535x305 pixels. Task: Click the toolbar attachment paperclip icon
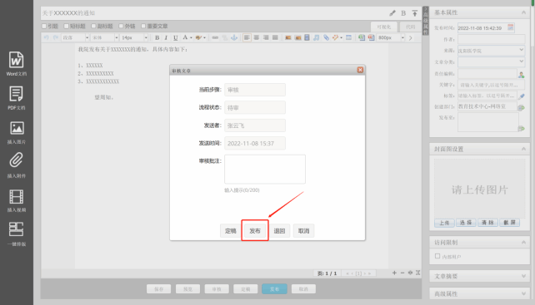(x=326, y=37)
